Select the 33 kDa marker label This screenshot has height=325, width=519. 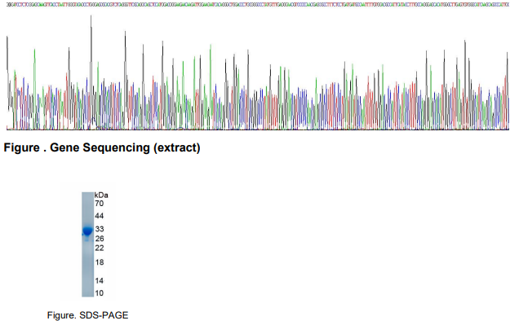pyautogui.click(x=100, y=229)
